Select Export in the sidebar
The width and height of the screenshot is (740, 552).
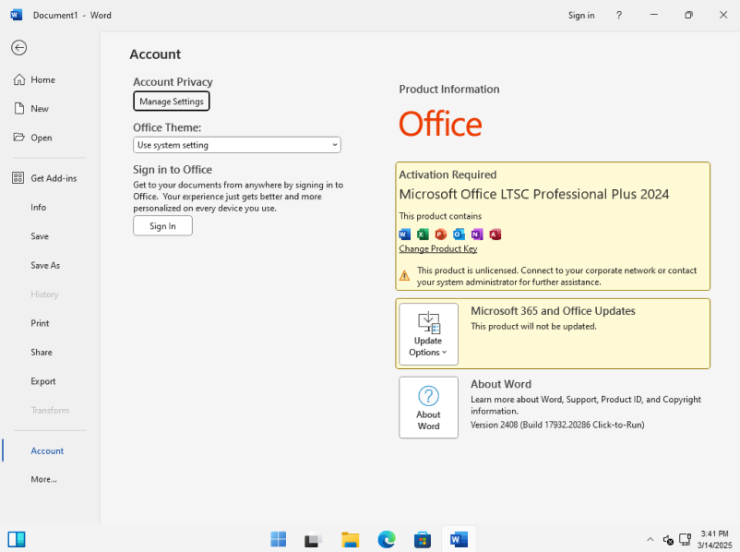coord(43,381)
